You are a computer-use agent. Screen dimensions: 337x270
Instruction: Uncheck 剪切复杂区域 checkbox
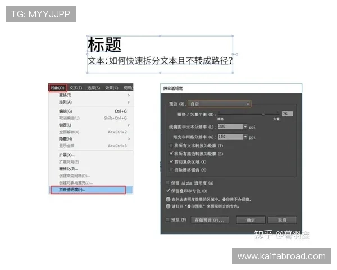171,161
